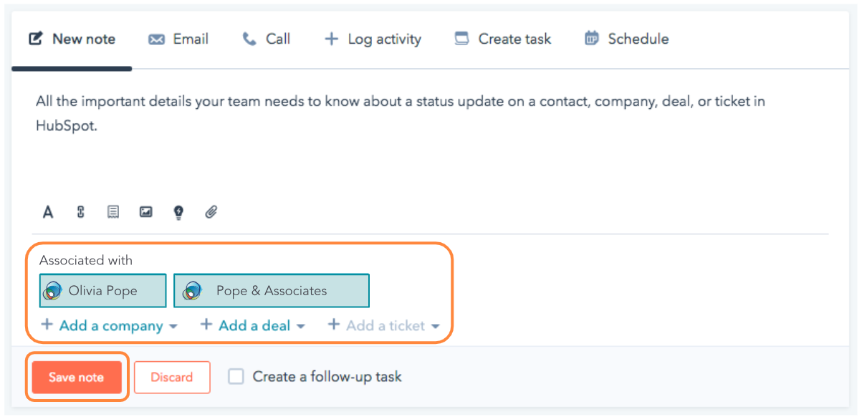This screenshot has width=862, height=417.
Task: Open the Create task tab
Action: [x=502, y=39]
